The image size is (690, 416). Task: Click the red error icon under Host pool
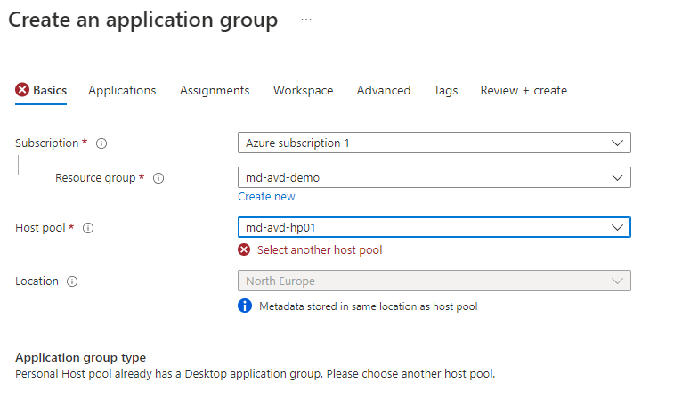[245, 250]
